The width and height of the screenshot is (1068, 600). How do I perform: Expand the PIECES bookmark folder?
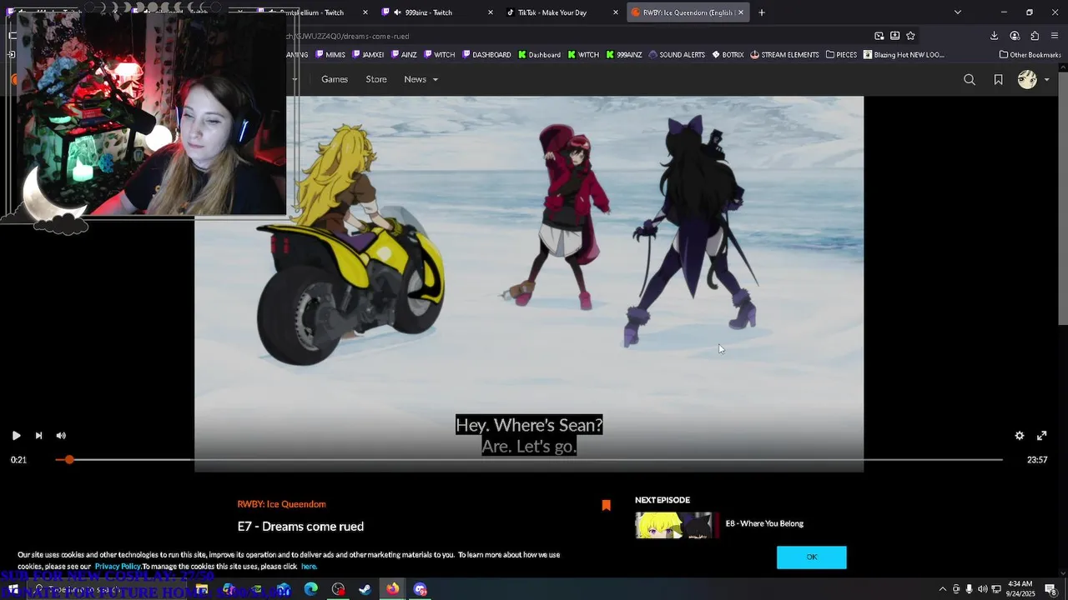[841, 55]
